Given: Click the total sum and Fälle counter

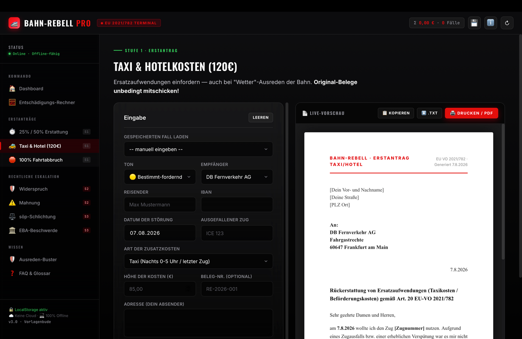Looking at the screenshot, I should click(x=437, y=23).
